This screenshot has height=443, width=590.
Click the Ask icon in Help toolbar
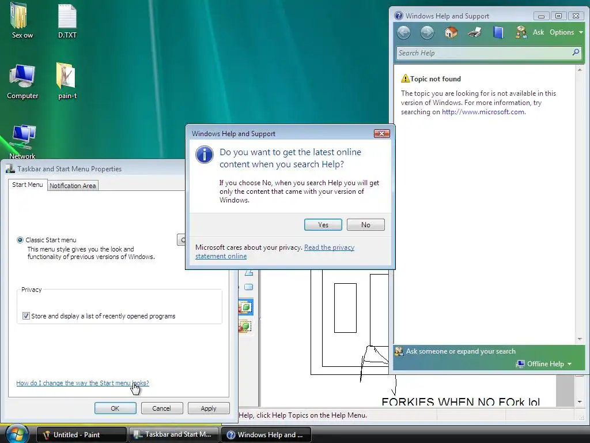click(x=521, y=32)
